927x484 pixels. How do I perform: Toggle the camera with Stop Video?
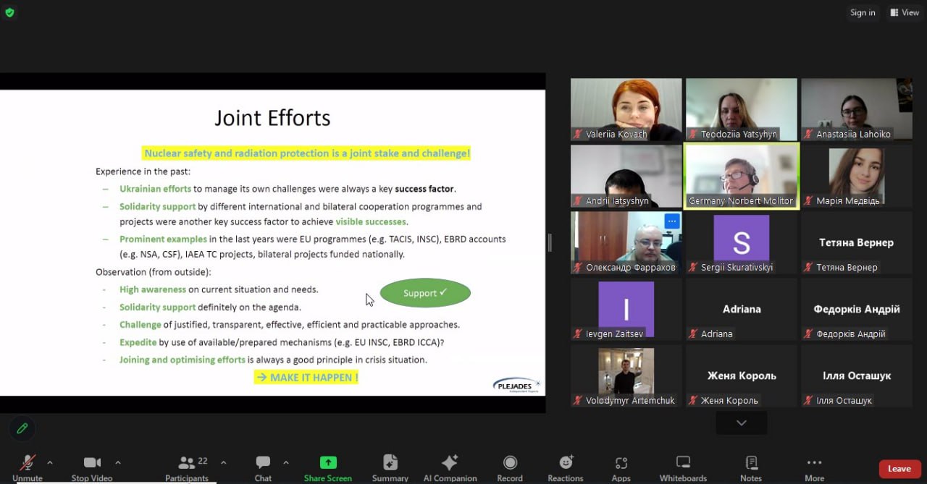pos(92,463)
